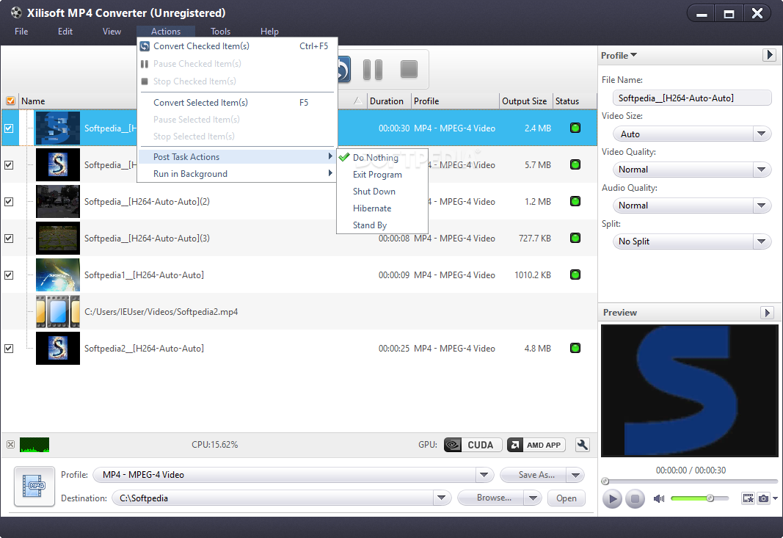Open the Split dropdown
This screenshot has width=783, height=538.
click(x=761, y=241)
